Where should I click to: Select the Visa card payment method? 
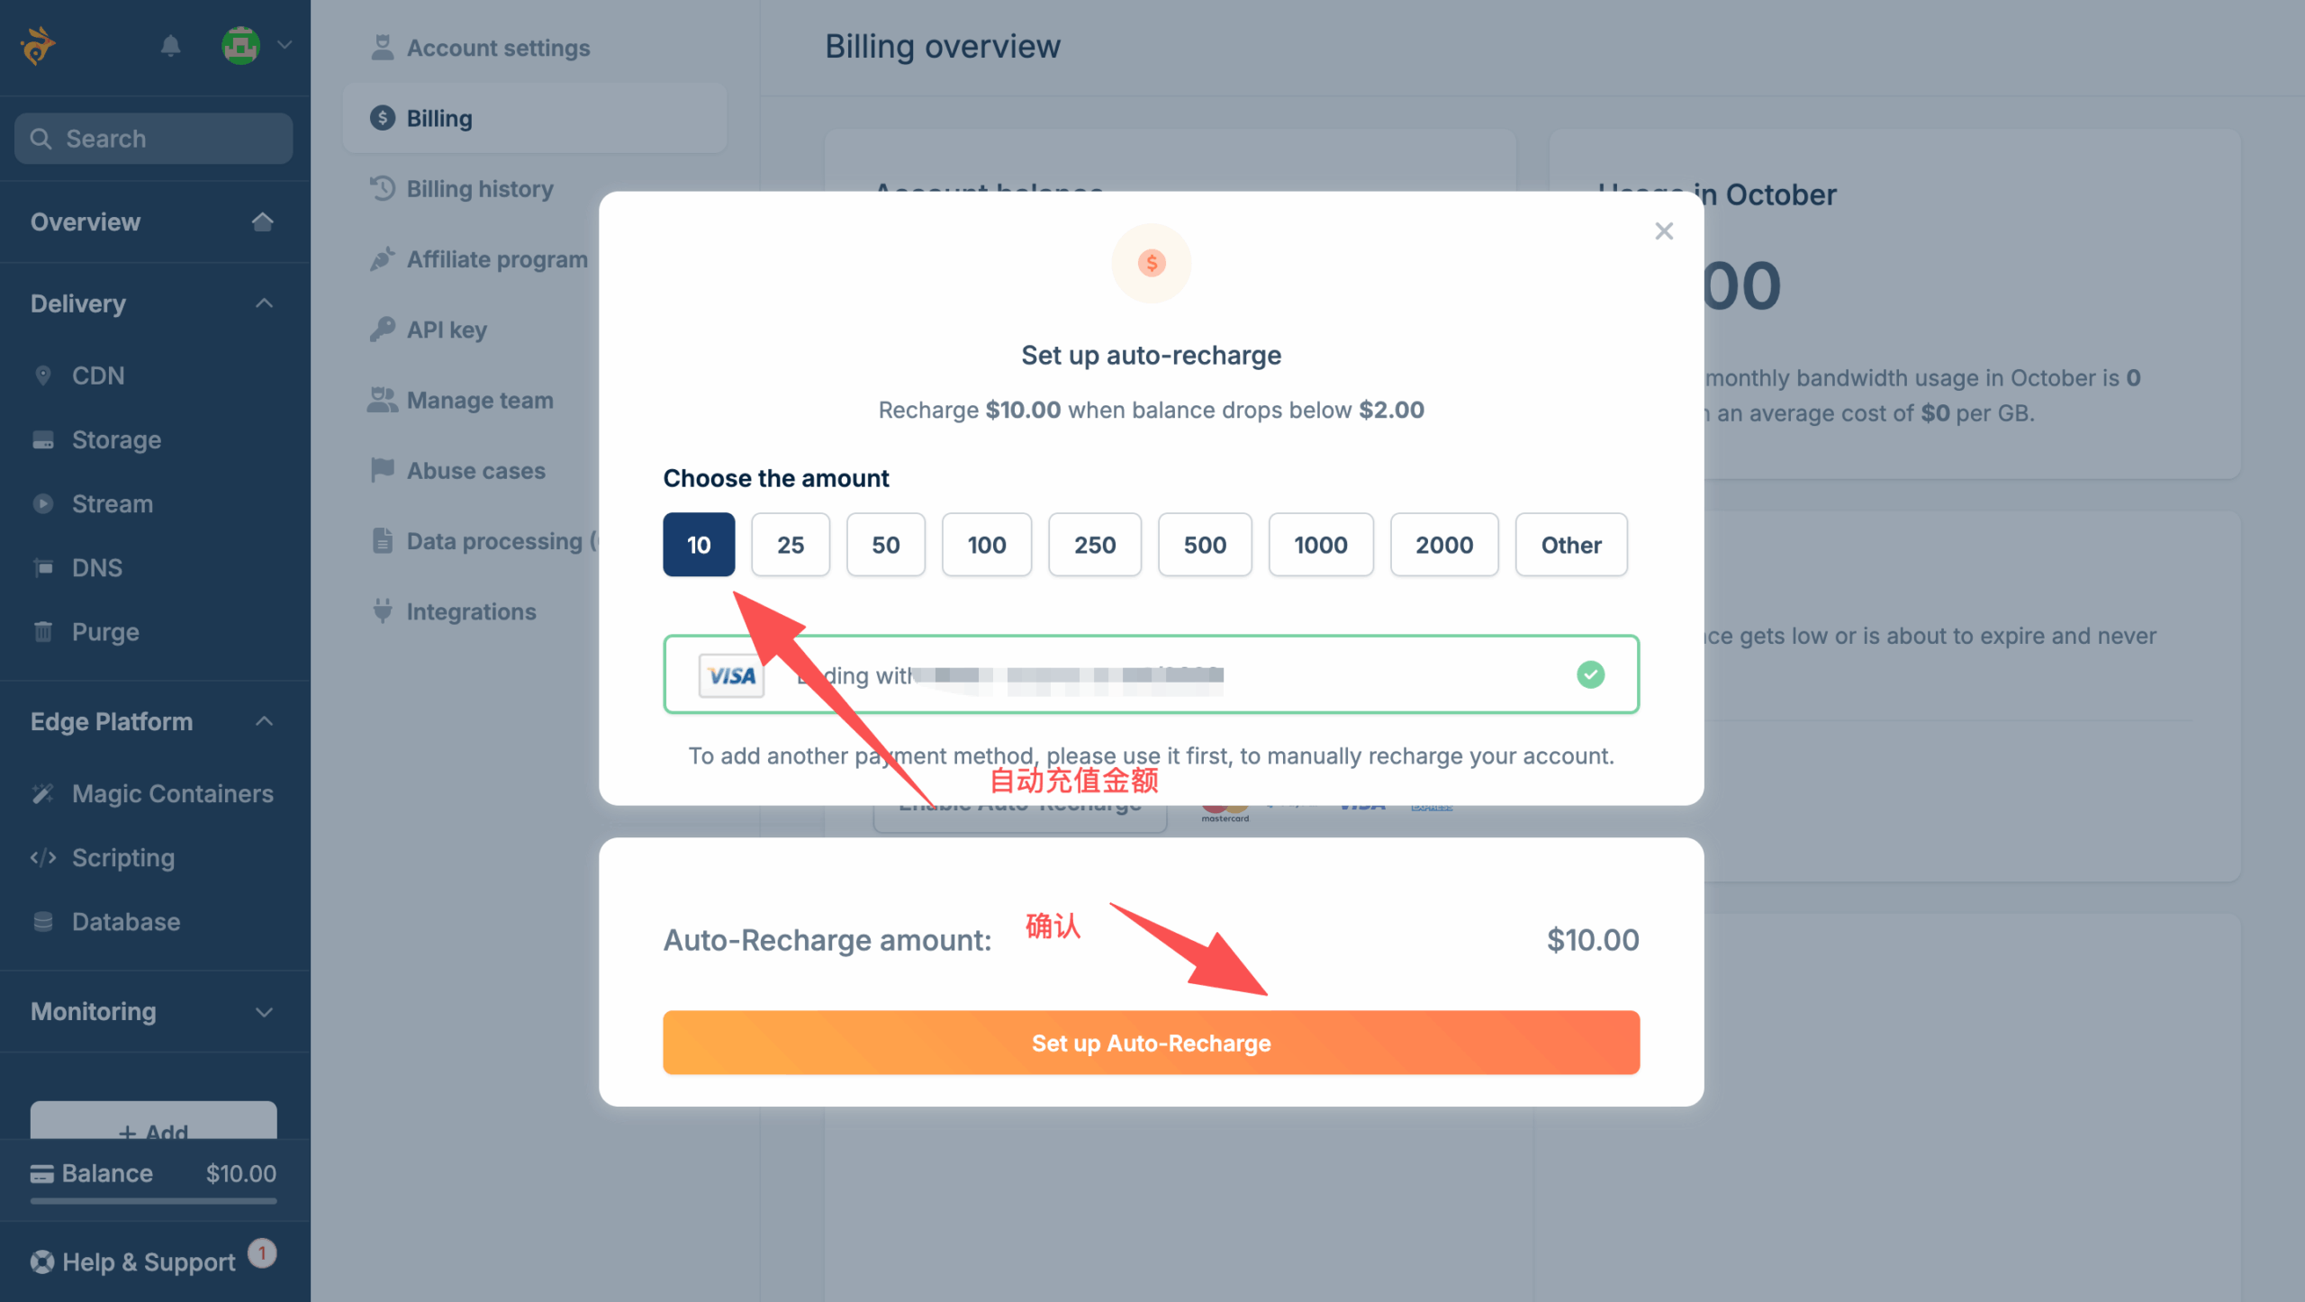[x=1150, y=674]
